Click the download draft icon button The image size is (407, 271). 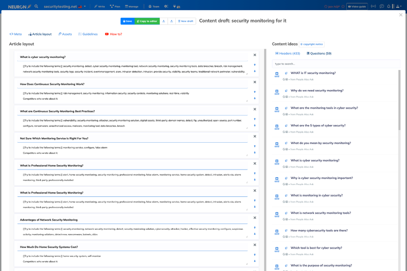(x=164, y=21)
